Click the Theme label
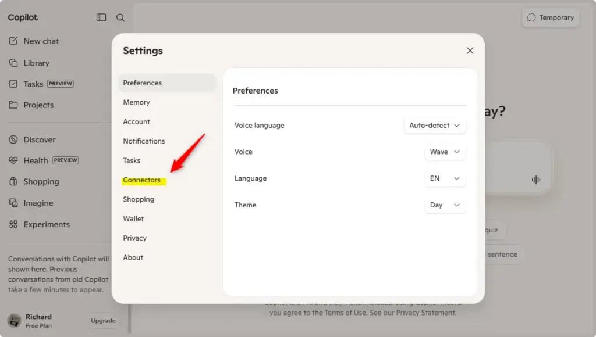596x337 pixels. [x=245, y=205]
